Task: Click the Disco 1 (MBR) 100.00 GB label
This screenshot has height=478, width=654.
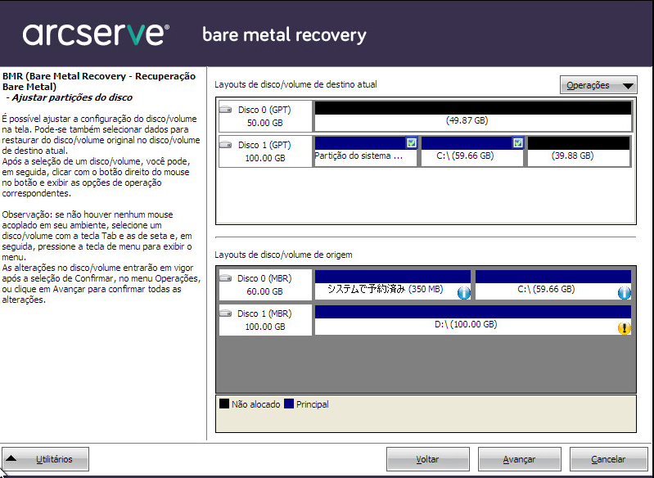Action: [264, 320]
